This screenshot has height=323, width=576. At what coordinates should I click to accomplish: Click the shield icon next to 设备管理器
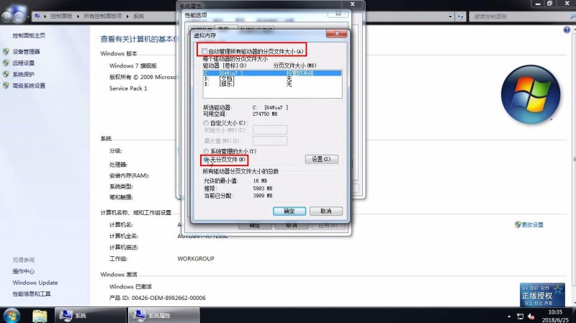pyautogui.click(x=6, y=52)
